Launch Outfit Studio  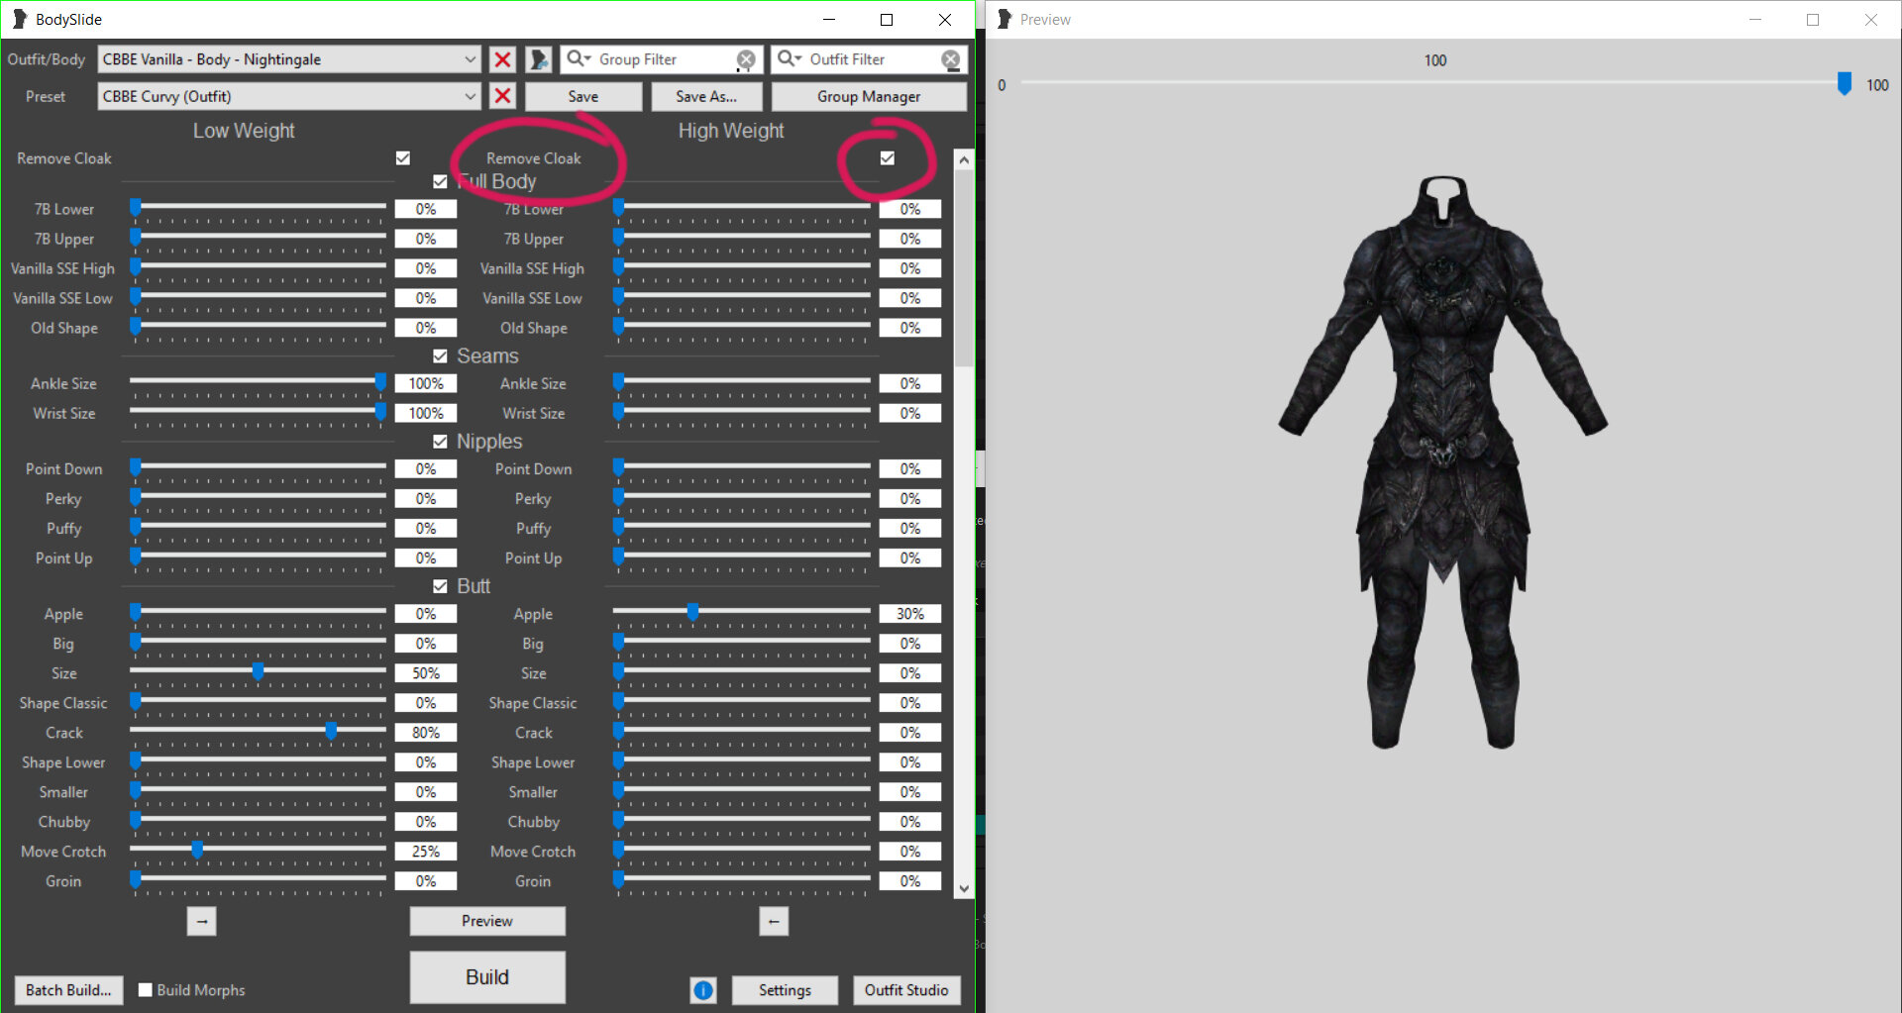pos(906,990)
